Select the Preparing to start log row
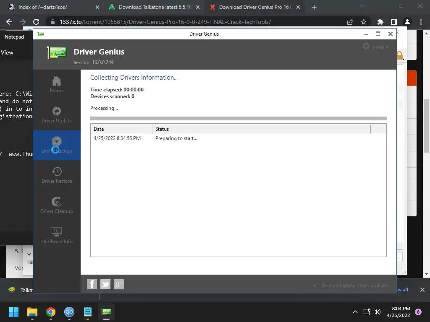 point(239,138)
